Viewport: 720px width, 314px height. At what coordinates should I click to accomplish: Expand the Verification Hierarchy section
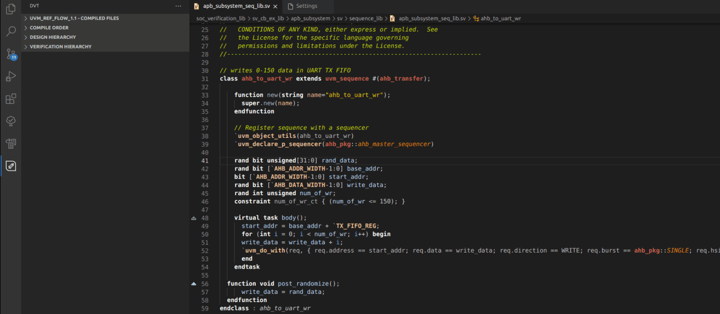60,46
